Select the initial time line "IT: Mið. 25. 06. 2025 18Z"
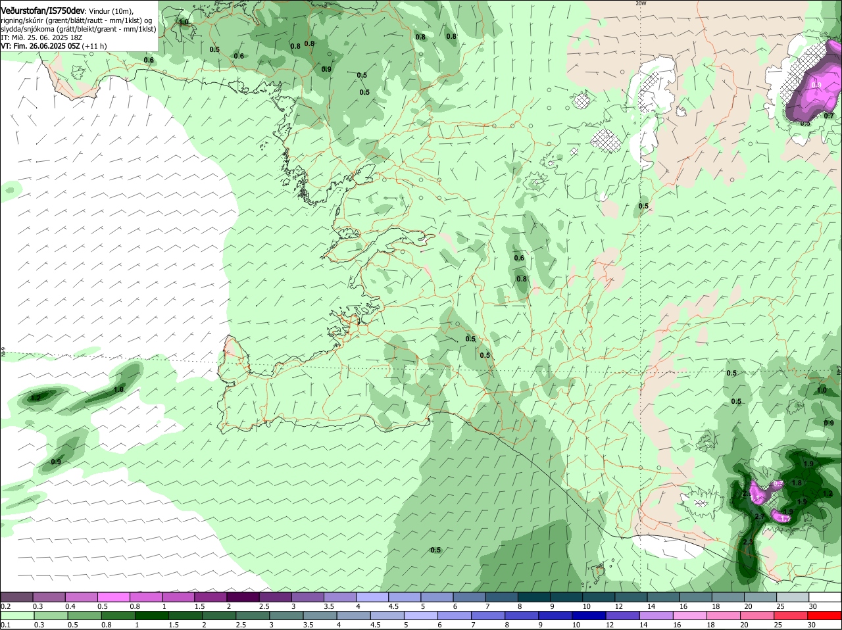The width and height of the screenshot is (842, 630). point(41,37)
